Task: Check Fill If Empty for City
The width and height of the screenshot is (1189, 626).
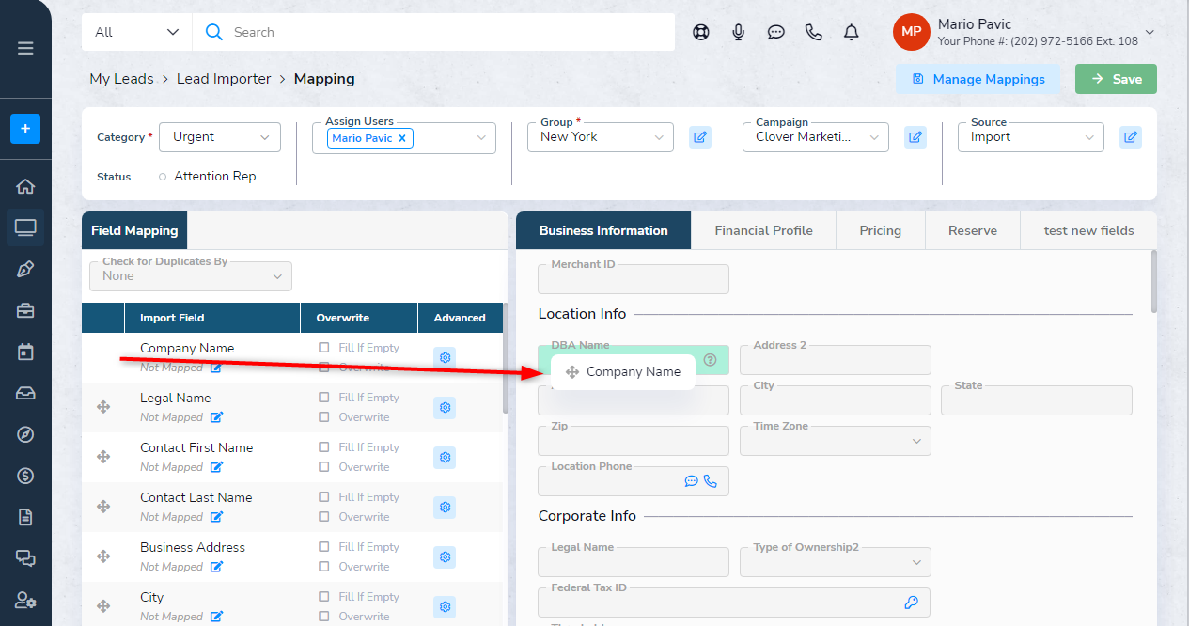Action: (x=324, y=597)
